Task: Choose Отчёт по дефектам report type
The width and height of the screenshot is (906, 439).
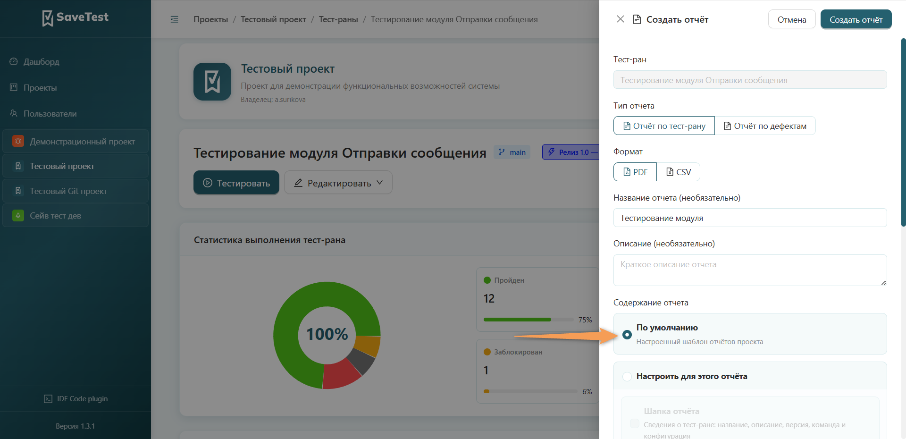Action: (x=765, y=126)
